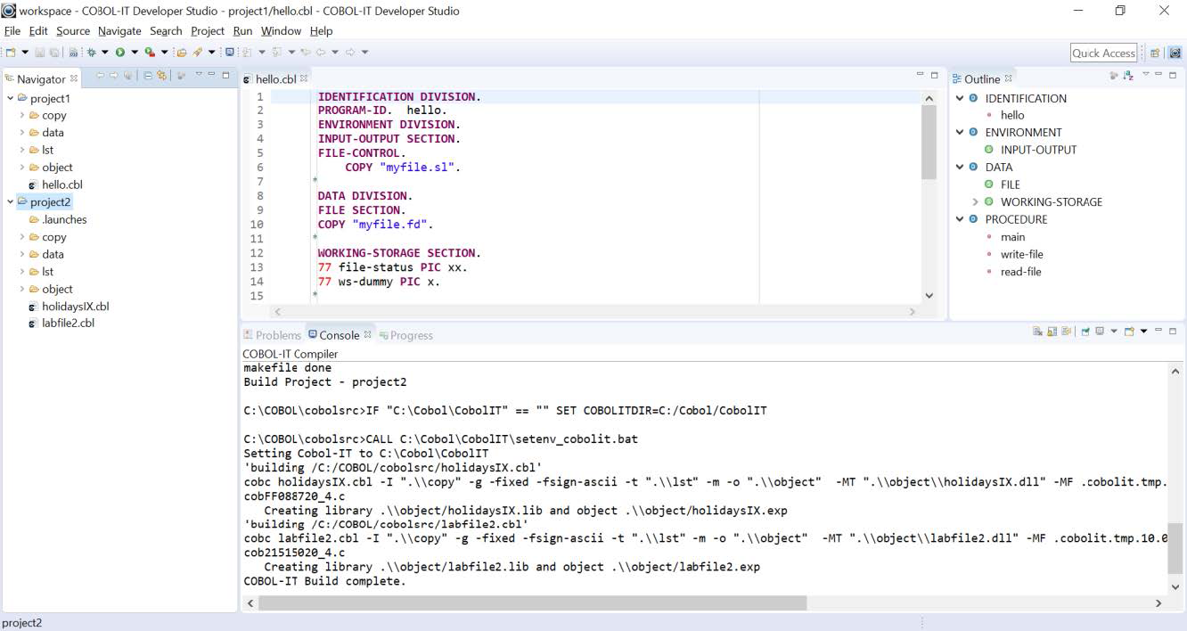Open the File menu
Viewport: 1187px width, 631px height.
pos(12,30)
